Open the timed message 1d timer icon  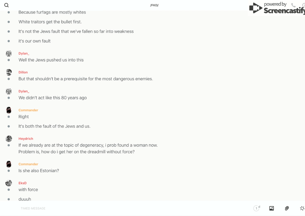coord(257,208)
